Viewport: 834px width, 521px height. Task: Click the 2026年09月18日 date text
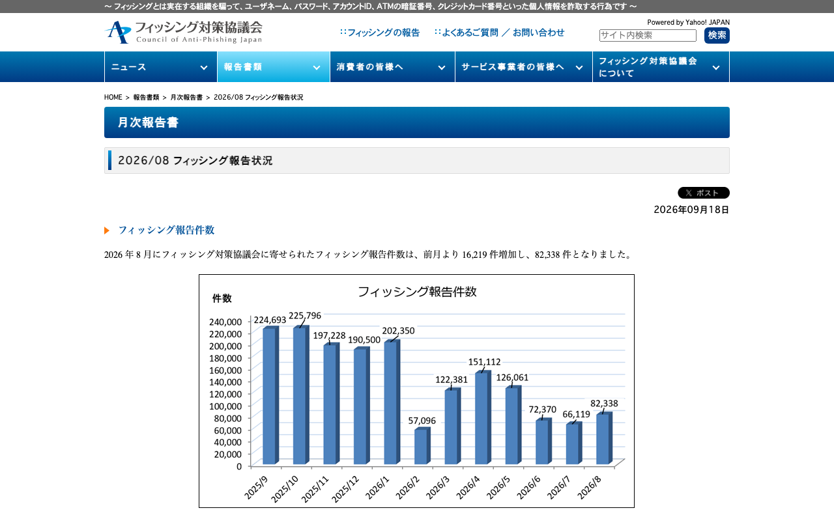pos(692,210)
